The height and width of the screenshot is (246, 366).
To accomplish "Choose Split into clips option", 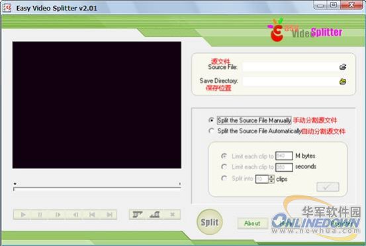I will (224, 178).
